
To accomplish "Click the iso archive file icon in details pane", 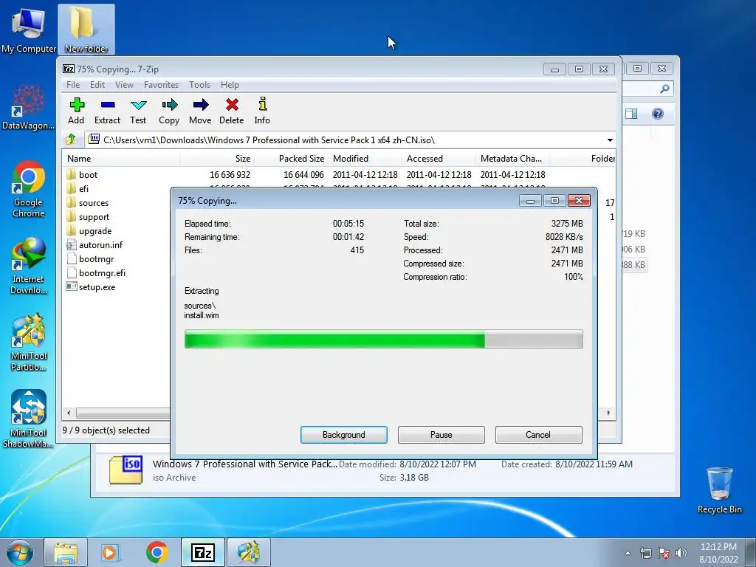I will [x=126, y=470].
